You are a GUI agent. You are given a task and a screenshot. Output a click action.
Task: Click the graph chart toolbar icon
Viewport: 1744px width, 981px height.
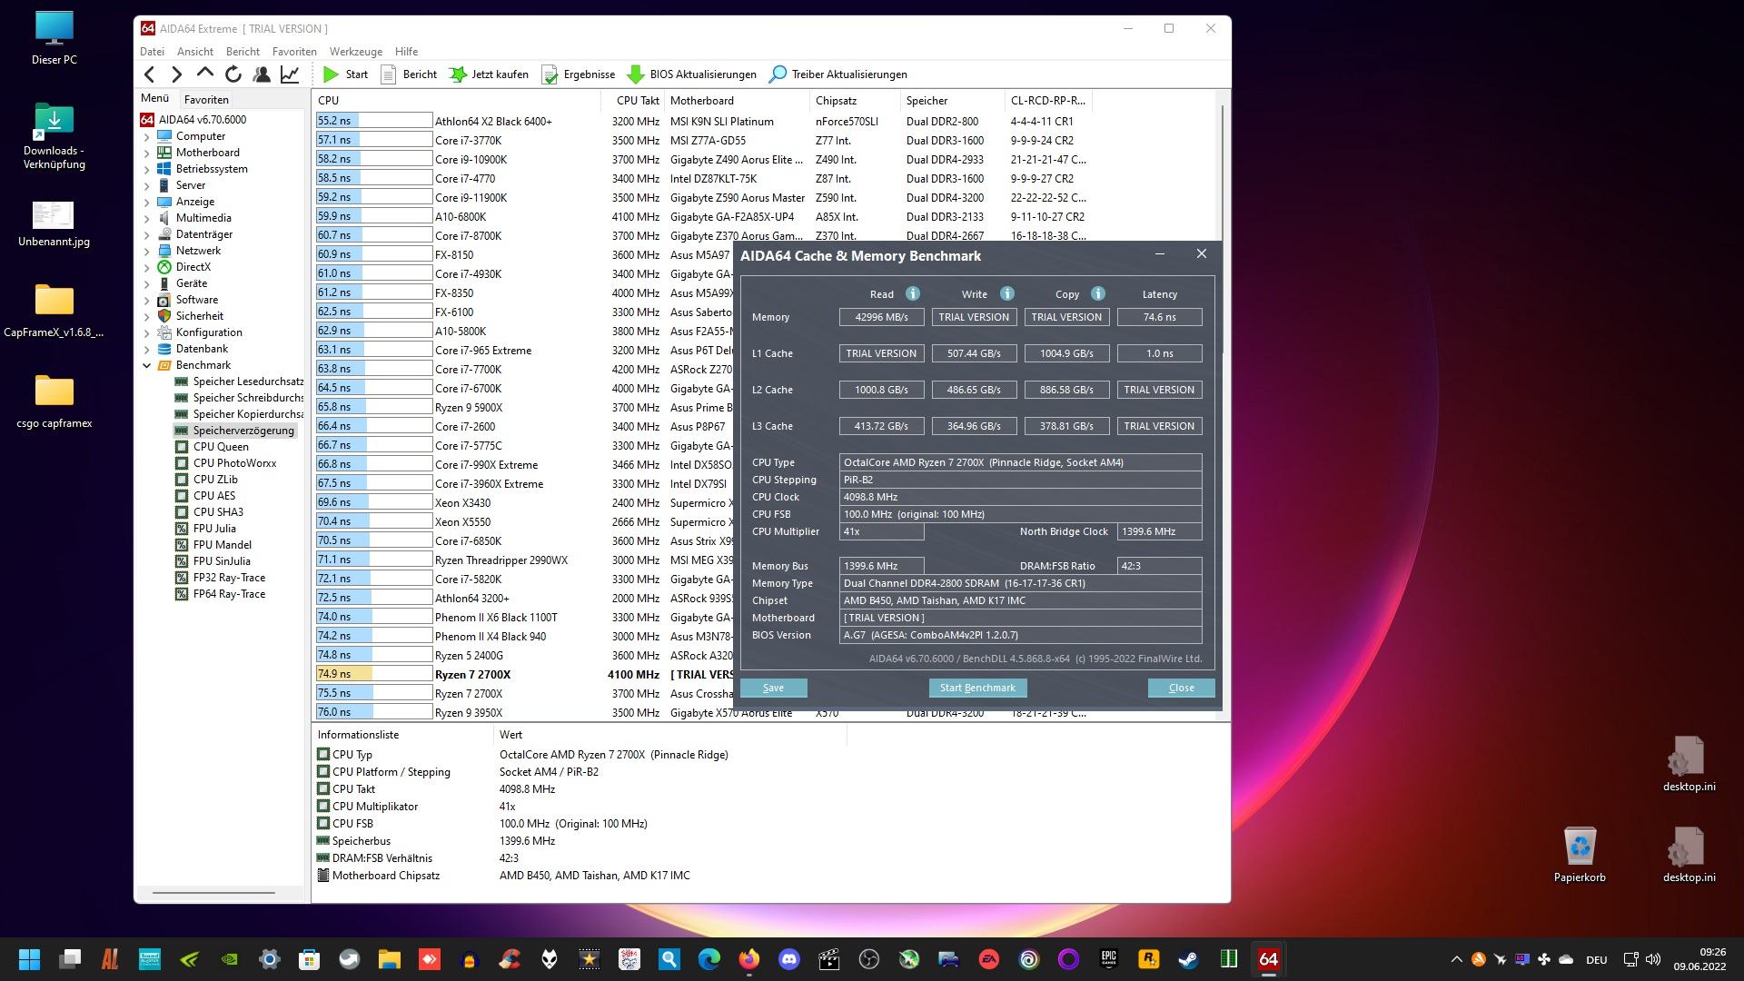[290, 74]
